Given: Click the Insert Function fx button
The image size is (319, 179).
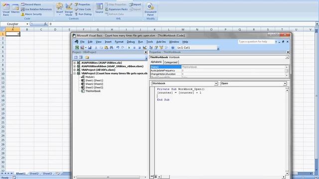Looking at the screenshot, I should click(x=45, y=24).
